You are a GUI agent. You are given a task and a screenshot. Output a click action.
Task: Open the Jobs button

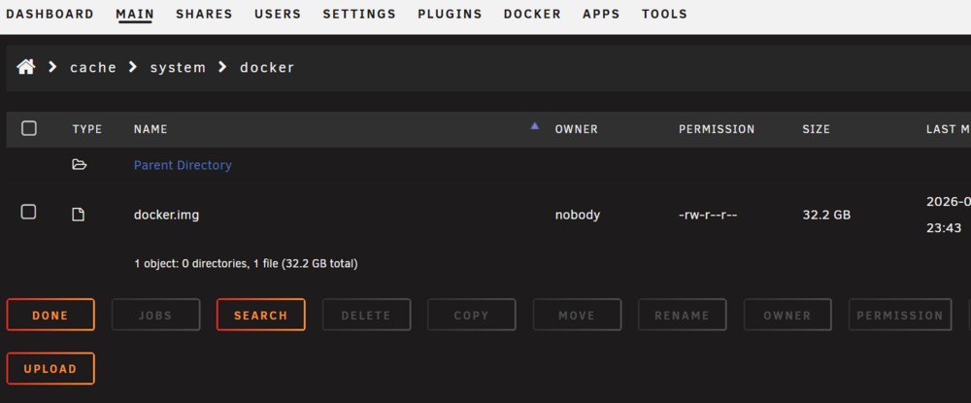tap(155, 315)
